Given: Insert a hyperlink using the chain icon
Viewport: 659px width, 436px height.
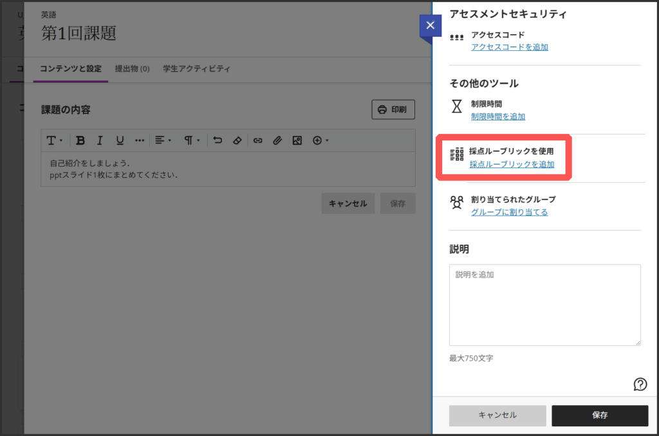Looking at the screenshot, I should click(x=257, y=140).
